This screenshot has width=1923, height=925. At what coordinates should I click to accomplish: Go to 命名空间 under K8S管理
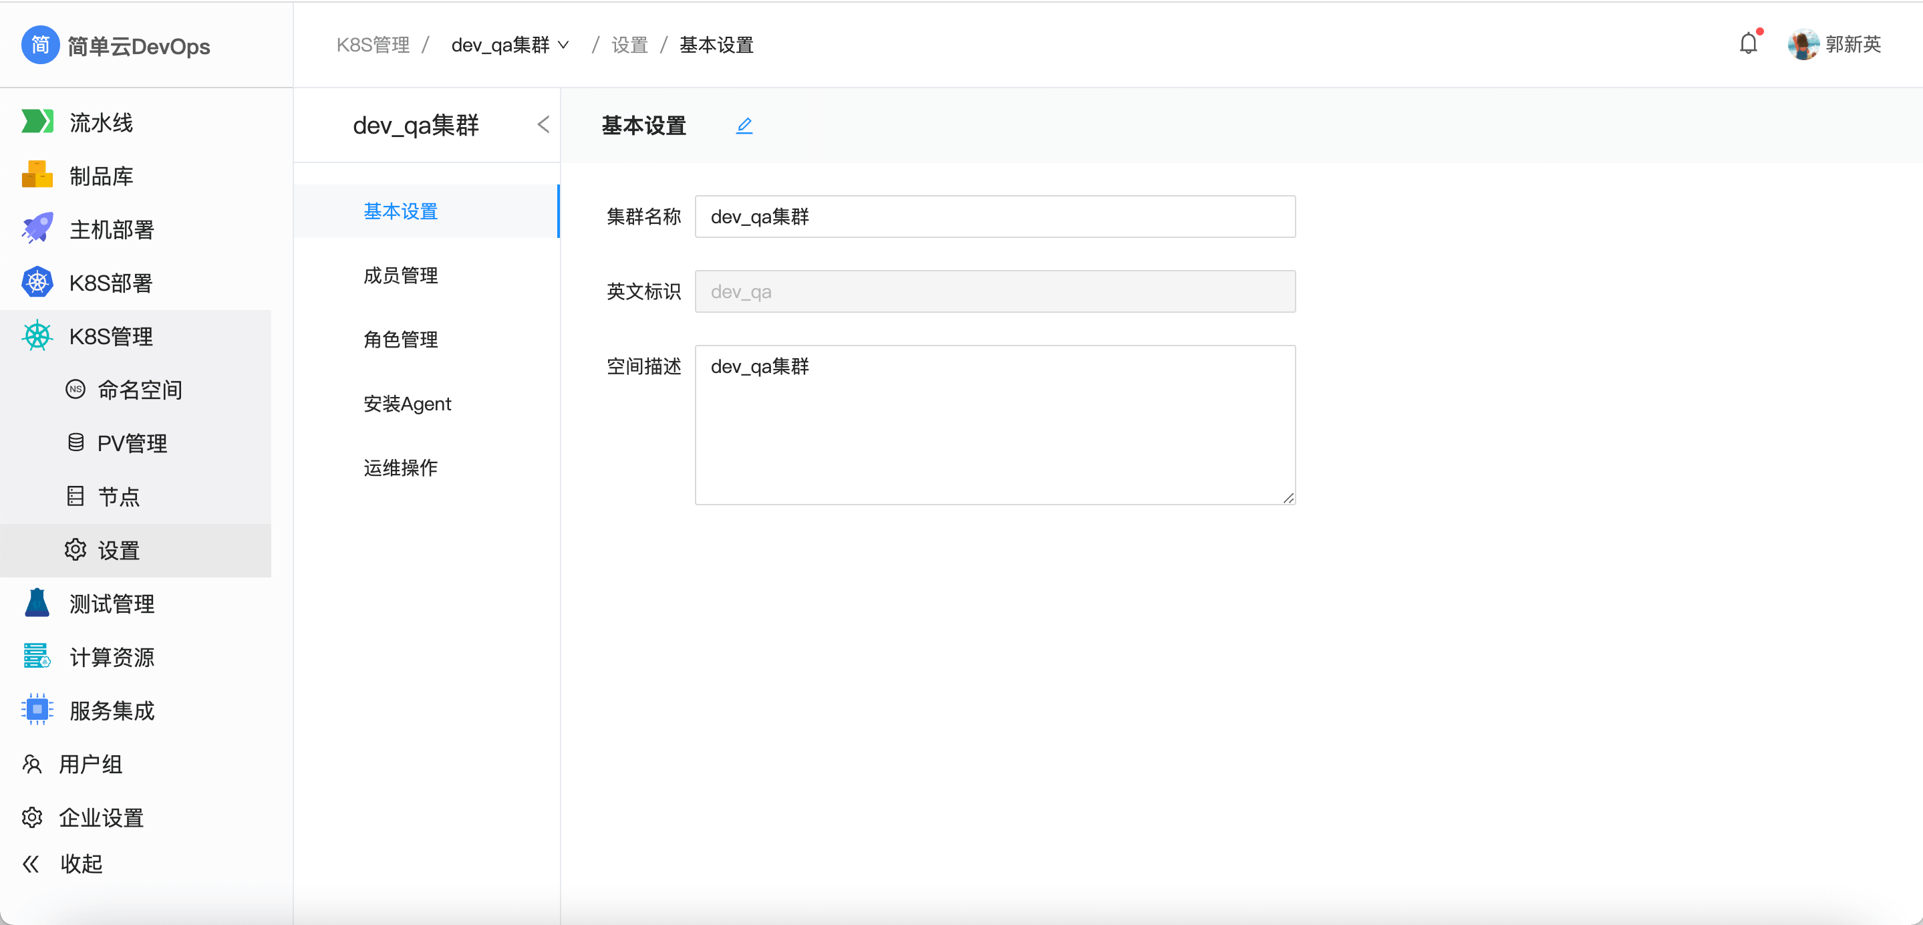pyautogui.click(x=140, y=390)
